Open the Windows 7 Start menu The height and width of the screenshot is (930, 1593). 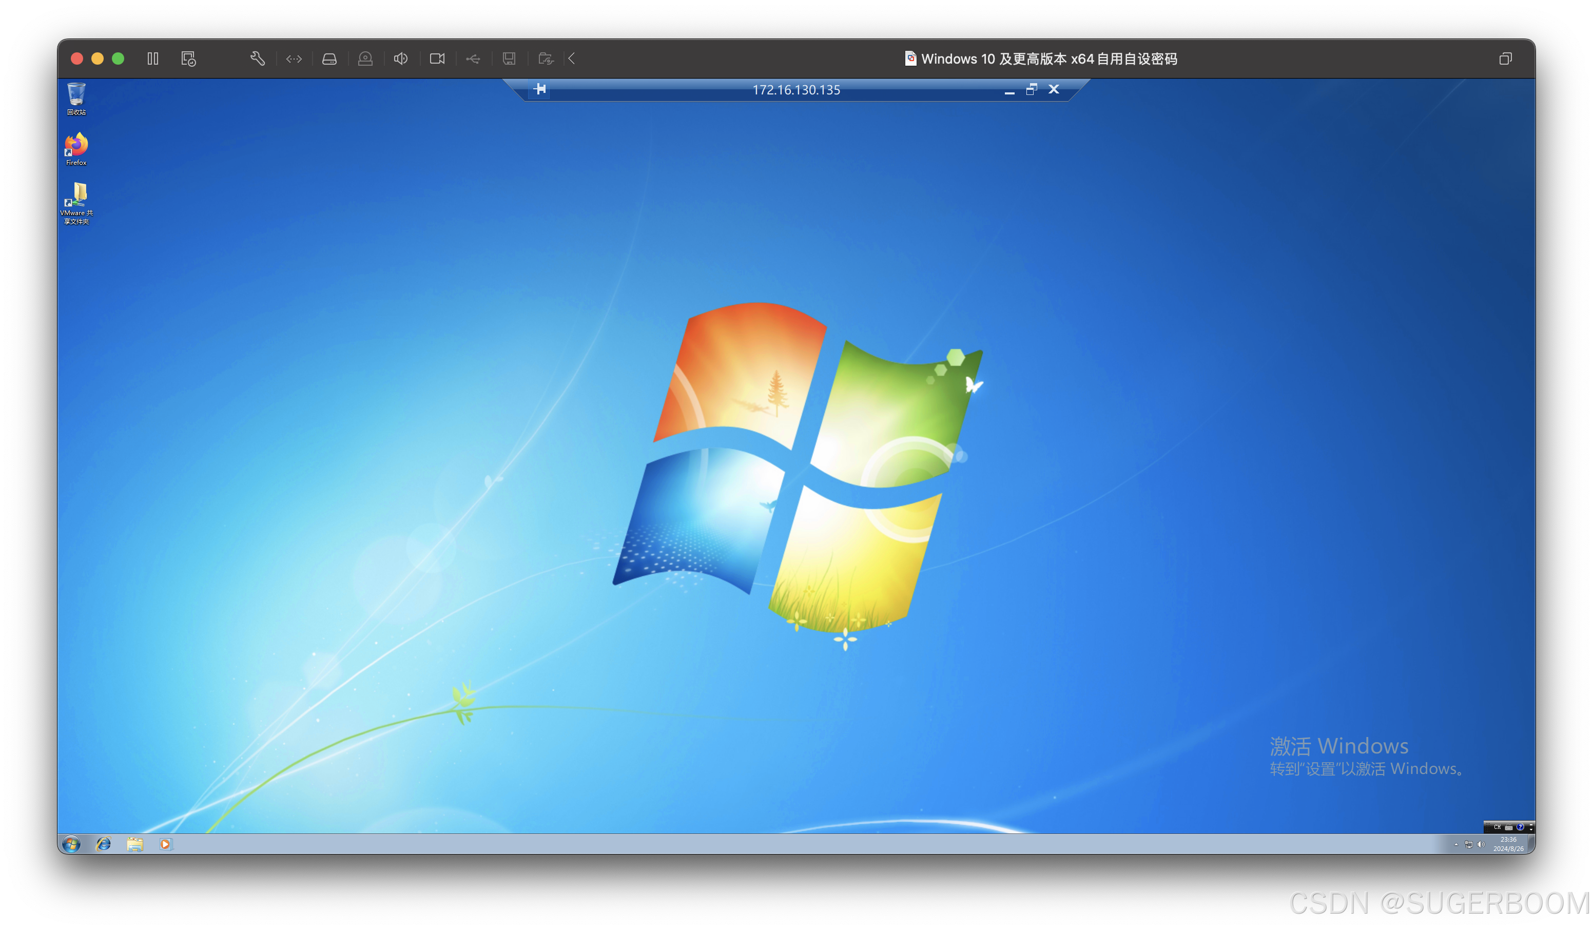coord(71,844)
